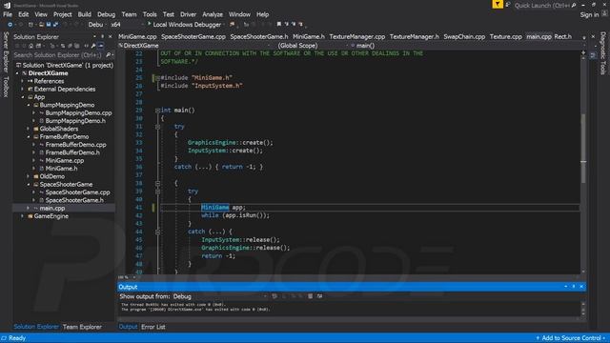The width and height of the screenshot is (610, 343).
Task: Open the Solution Configurations Debug dropdown
Action: tap(96, 25)
